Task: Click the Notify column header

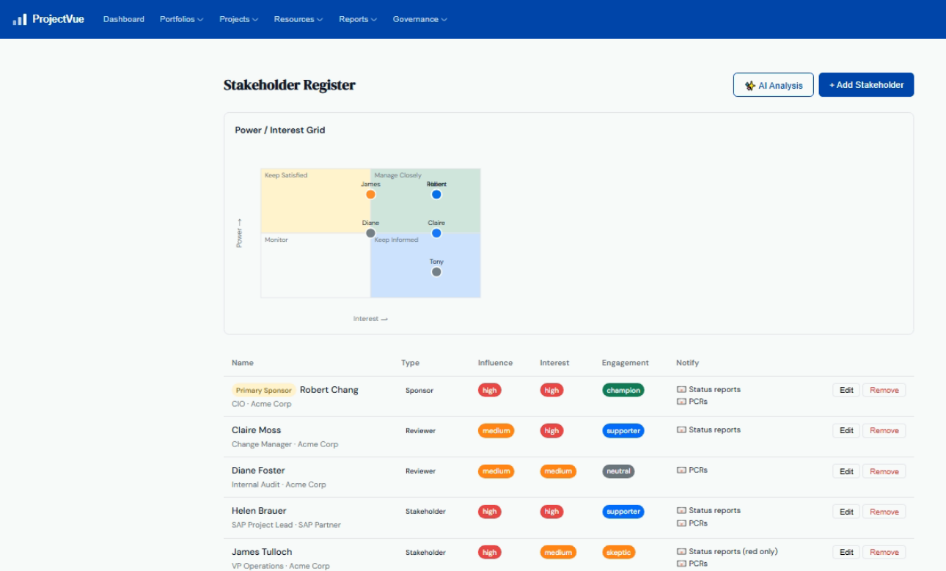Action: click(x=687, y=363)
